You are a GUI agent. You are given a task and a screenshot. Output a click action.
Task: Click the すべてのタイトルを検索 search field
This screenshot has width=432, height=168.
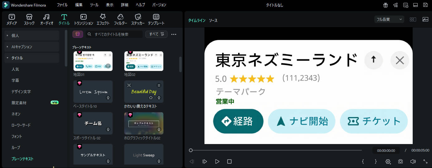click(114, 34)
